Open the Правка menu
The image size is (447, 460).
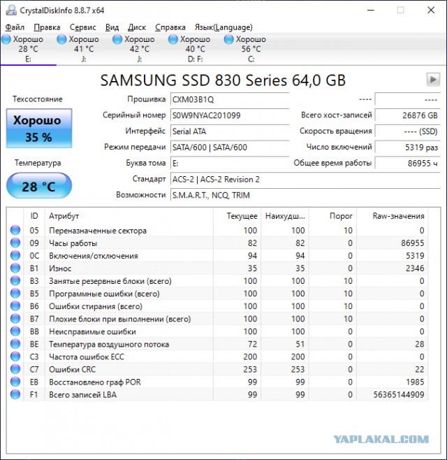(47, 27)
